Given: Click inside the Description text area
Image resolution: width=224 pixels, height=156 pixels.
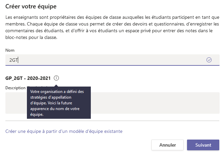Looking at the screenshot, I should [x=155, y=103].
